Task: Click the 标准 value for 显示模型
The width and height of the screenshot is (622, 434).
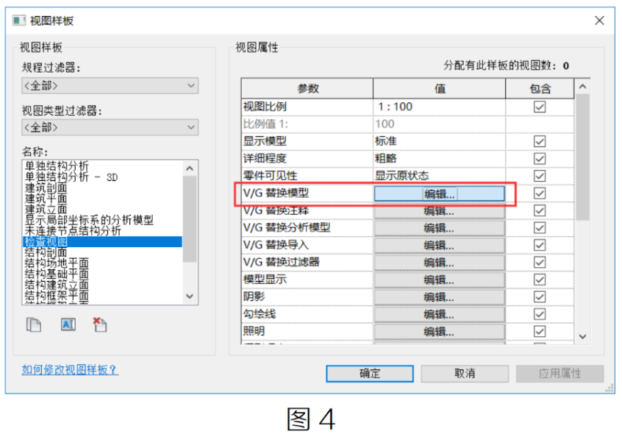Action: 439,141
